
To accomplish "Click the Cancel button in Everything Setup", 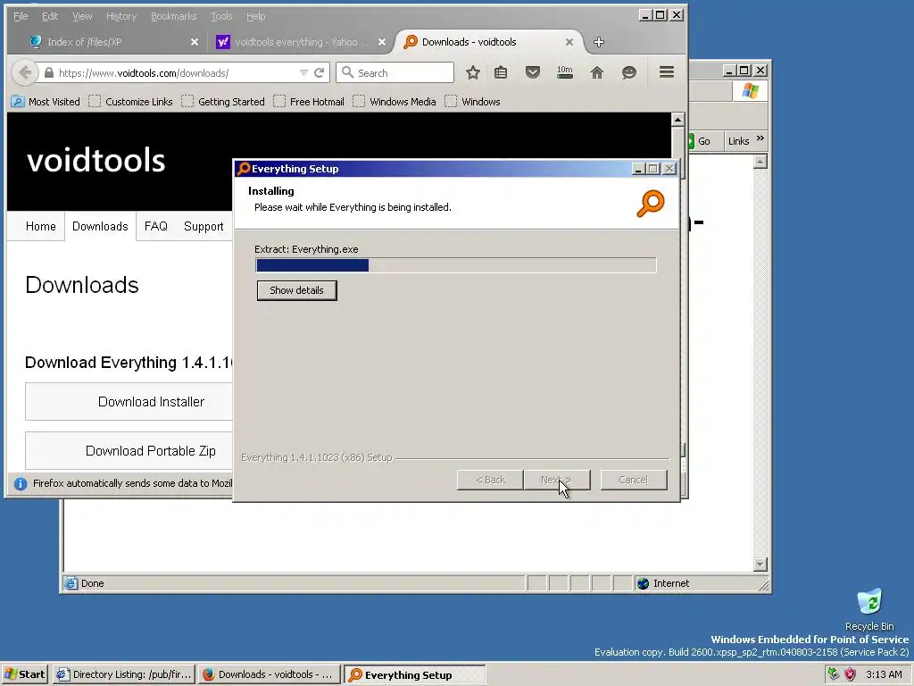I will (x=633, y=480).
